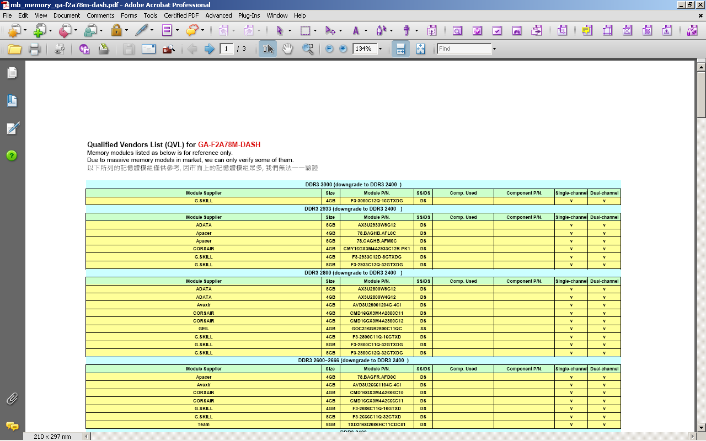Click the Crop tool icon

[x=562, y=30]
